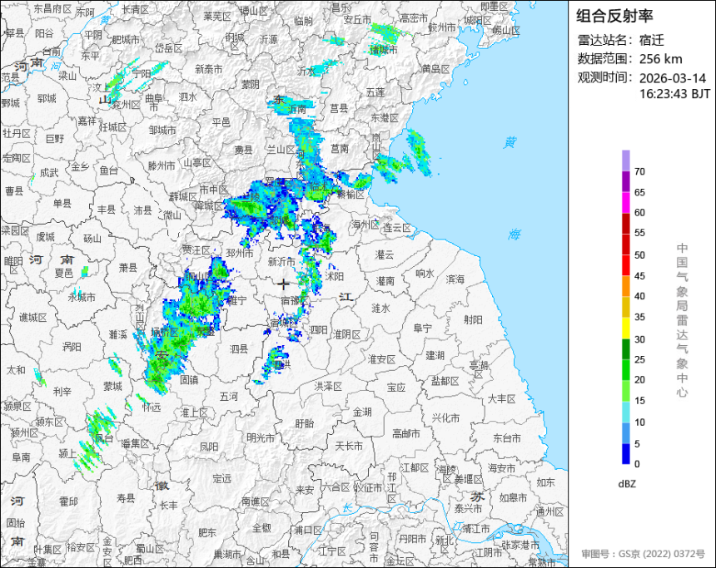This screenshot has width=716, height=568.
Task: Click the 兴化市 map label
Action: [x=446, y=418]
